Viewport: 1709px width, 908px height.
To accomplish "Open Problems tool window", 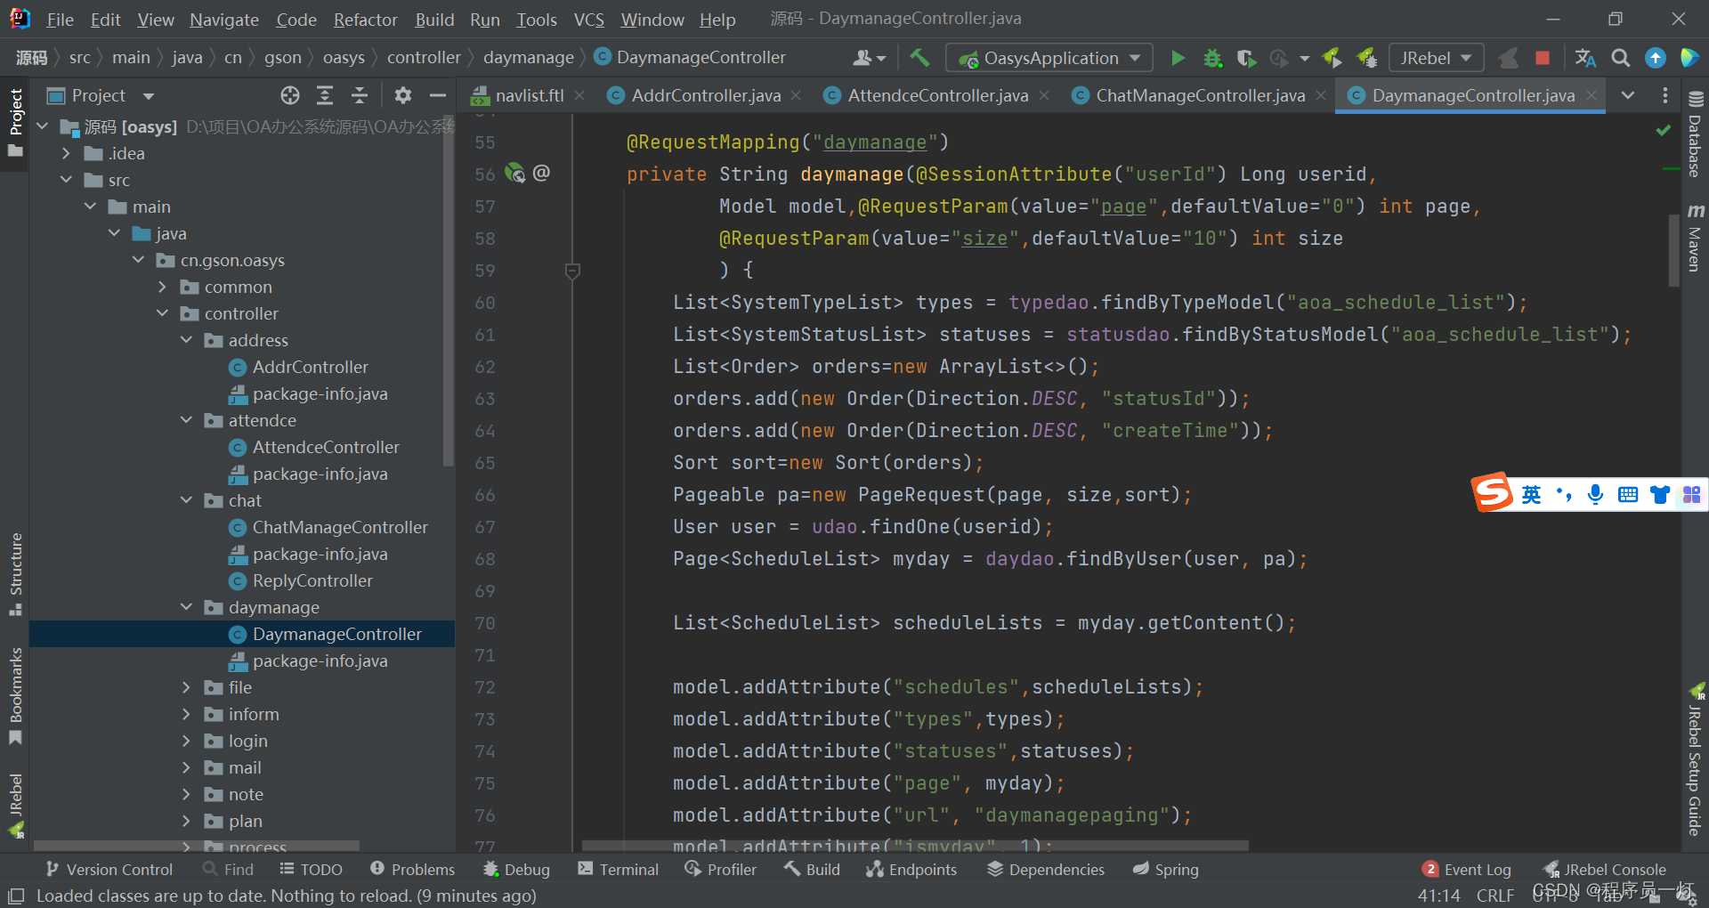I will tap(412, 869).
